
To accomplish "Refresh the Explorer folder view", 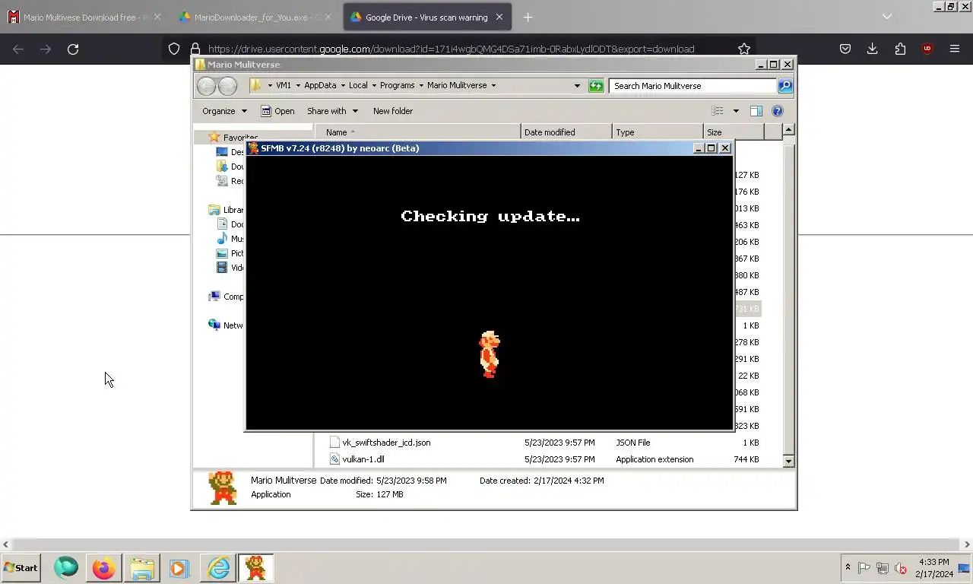I will [x=596, y=86].
